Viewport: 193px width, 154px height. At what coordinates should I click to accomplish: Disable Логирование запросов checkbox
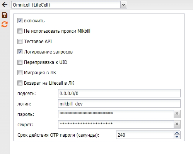(20, 52)
